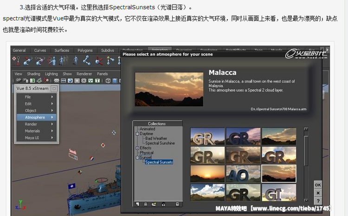Expand the Effects collection node
The image size is (348, 216).
click(137, 148)
